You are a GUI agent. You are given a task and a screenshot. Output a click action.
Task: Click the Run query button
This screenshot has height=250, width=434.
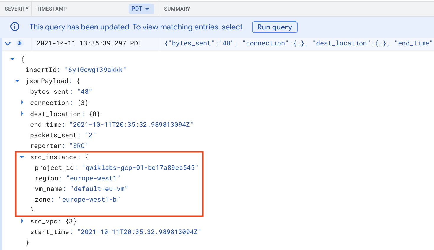(275, 27)
